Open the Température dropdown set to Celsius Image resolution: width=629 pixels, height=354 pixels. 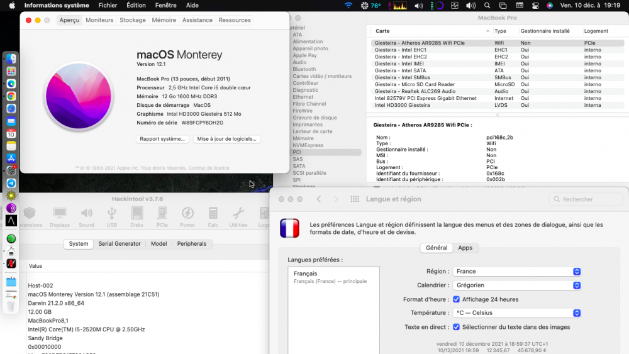516,313
